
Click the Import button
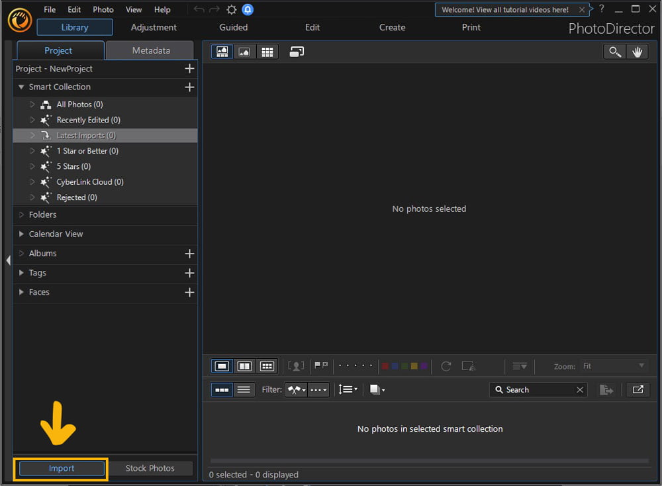click(61, 468)
